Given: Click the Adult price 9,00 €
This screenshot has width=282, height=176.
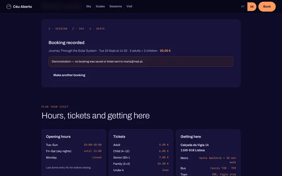Looking at the screenshot, I should 164,145.
